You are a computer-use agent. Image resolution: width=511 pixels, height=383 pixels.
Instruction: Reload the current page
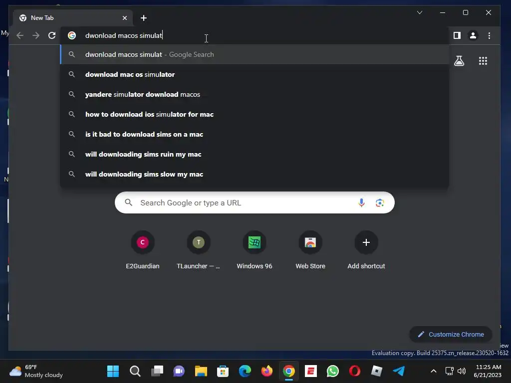coord(52,35)
